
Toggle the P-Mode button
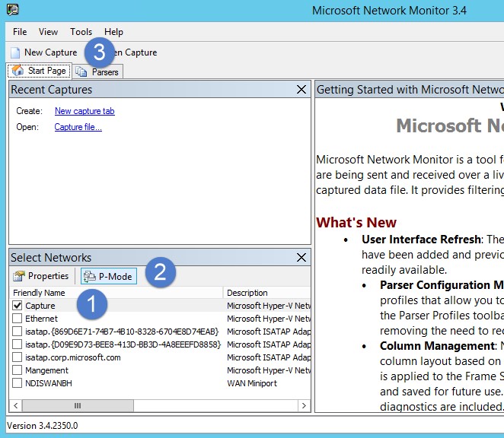109,276
